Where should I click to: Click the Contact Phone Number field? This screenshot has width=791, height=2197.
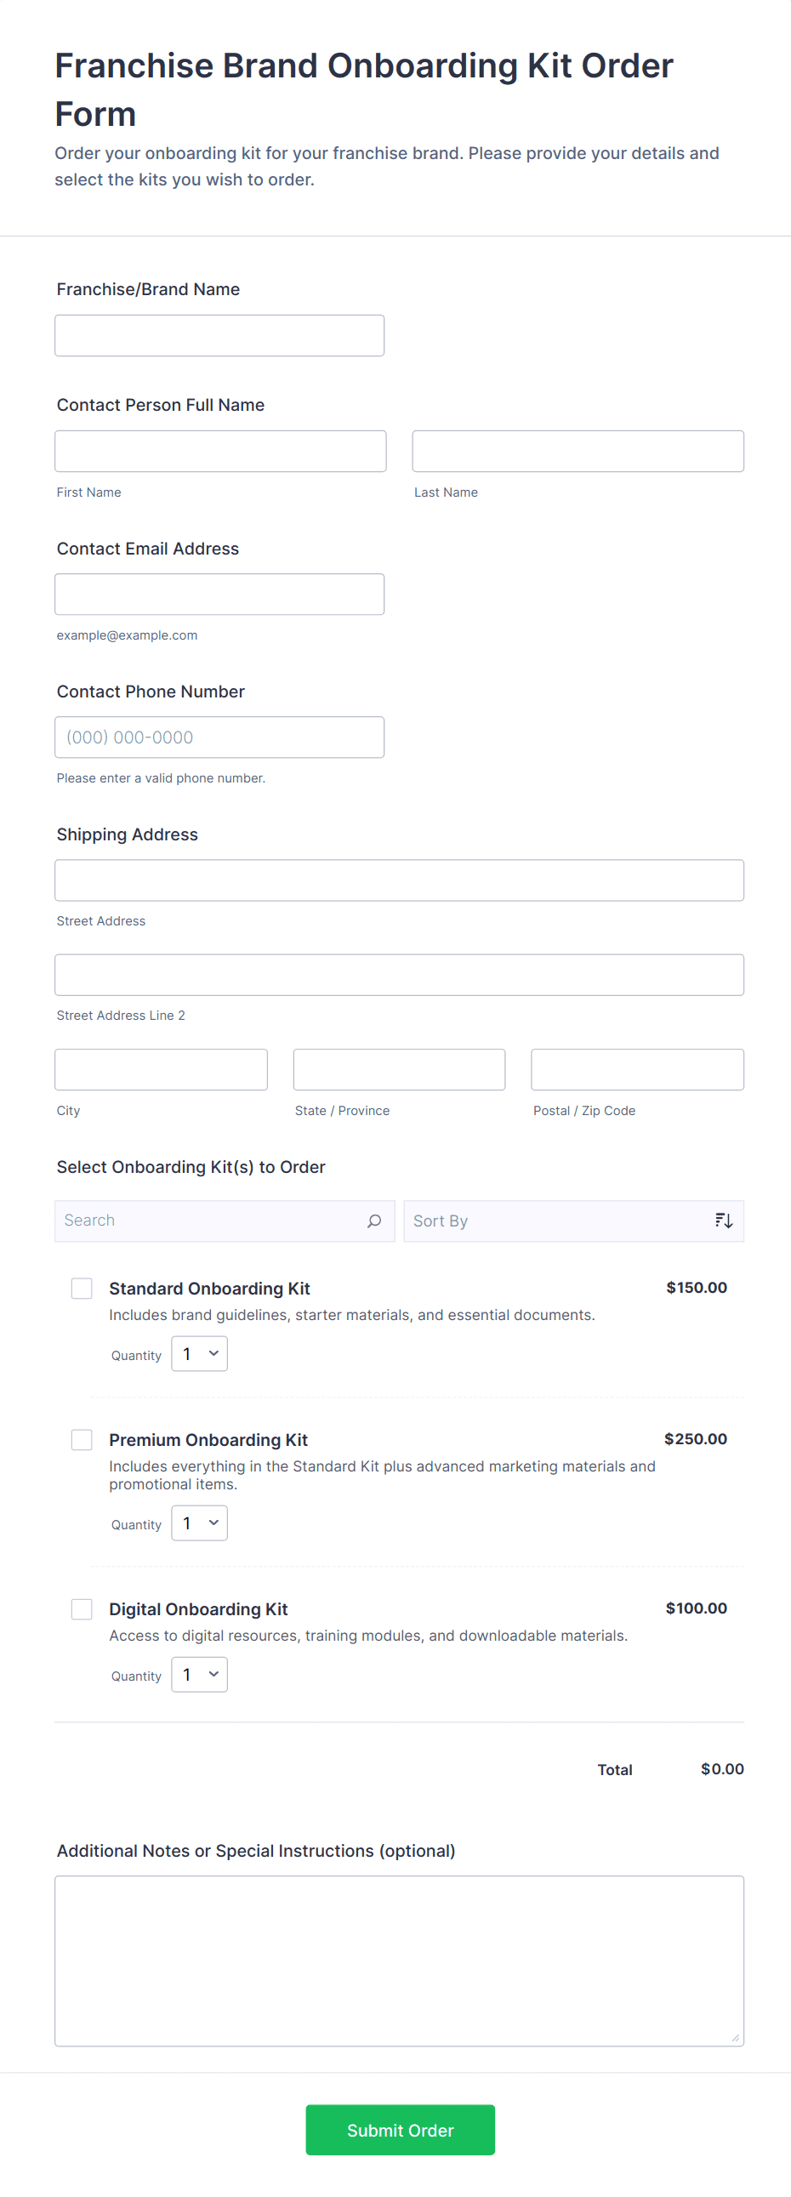pyautogui.click(x=219, y=737)
